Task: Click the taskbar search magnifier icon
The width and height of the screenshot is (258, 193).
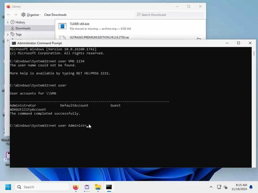Action: [19, 187]
